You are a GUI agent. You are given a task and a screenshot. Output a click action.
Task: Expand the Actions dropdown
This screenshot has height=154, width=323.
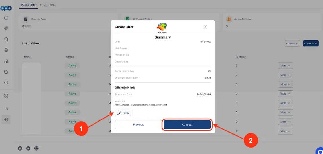pyautogui.click(x=292, y=43)
